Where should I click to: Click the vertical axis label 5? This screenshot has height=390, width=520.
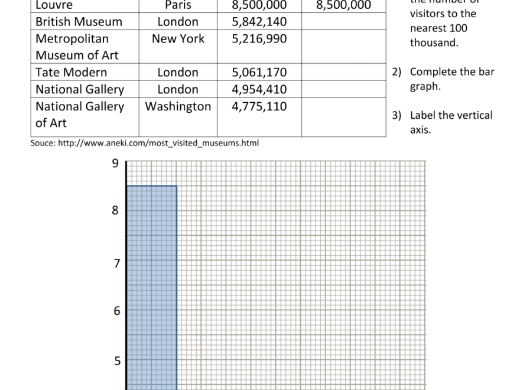[x=118, y=361]
